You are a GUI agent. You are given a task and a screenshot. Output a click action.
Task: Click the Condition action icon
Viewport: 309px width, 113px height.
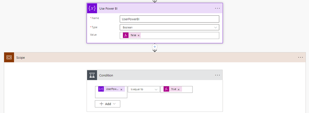click(x=92, y=75)
